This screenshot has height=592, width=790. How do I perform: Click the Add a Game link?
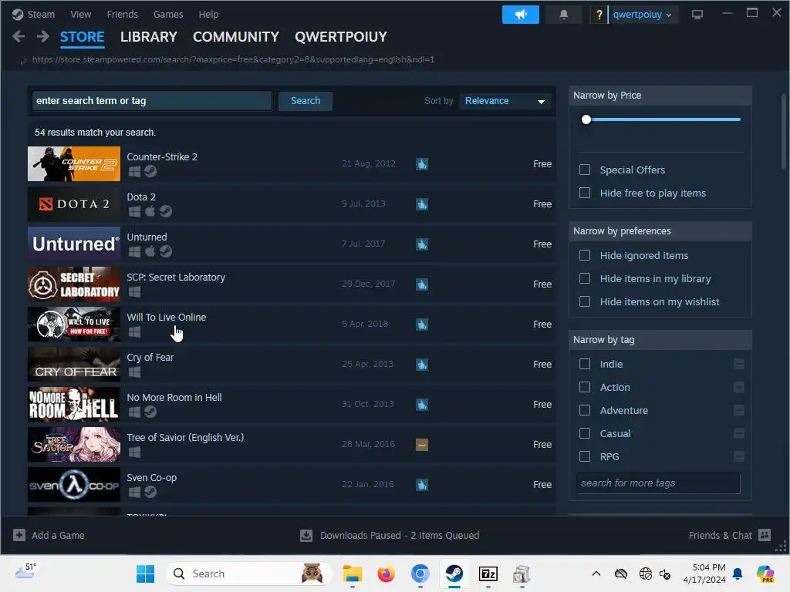(58, 535)
